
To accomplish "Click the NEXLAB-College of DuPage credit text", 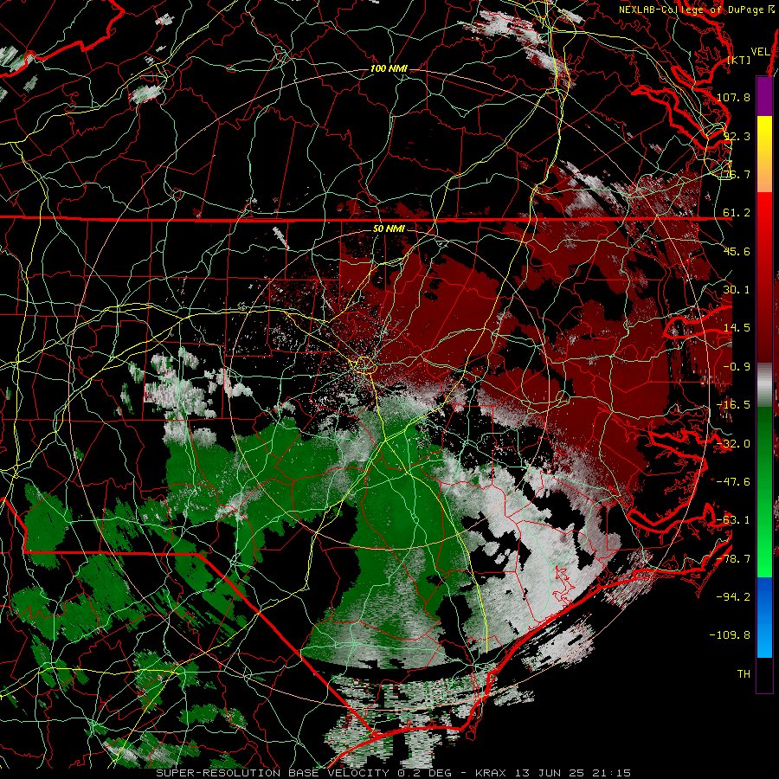I will pyautogui.click(x=699, y=10).
